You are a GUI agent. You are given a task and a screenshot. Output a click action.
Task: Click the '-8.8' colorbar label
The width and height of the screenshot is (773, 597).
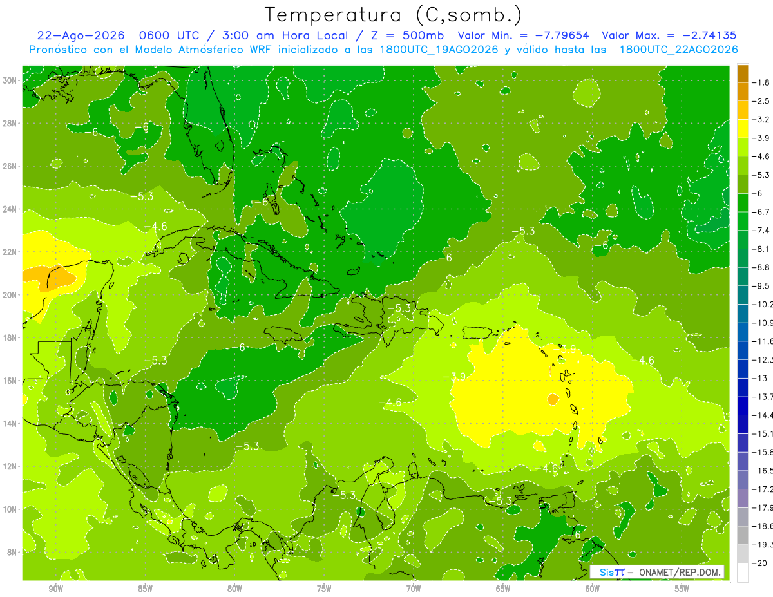click(761, 267)
